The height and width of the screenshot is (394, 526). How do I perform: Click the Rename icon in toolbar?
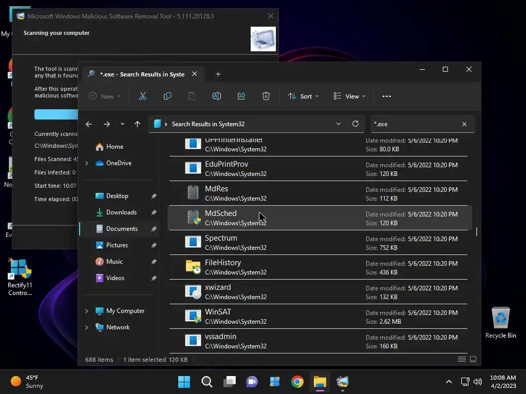point(217,96)
